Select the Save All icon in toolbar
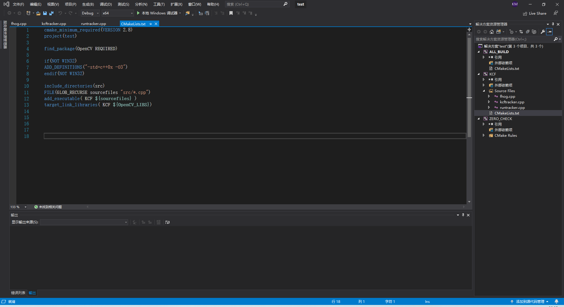 (51, 13)
